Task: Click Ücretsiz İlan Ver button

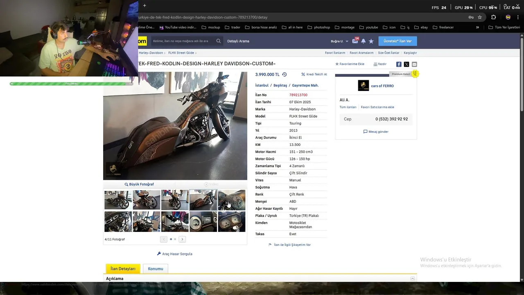Action: point(398,41)
